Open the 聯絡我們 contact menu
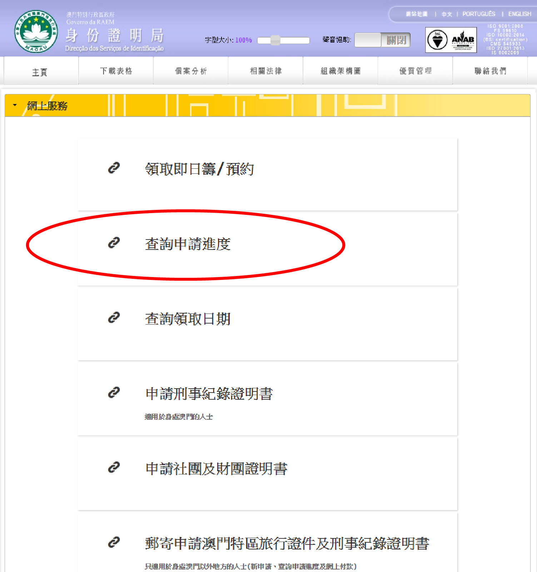Image resolution: width=537 pixels, height=572 pixels. coord(490,71)
